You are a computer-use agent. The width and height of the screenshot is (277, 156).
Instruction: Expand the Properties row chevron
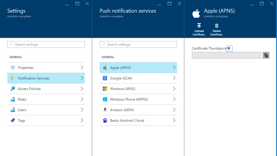pos(82,67)
